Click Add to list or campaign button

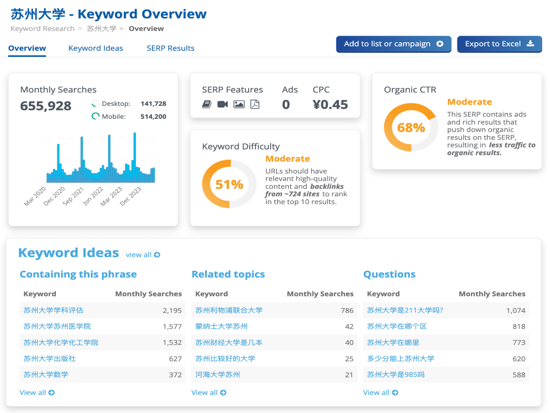(394, 44)
